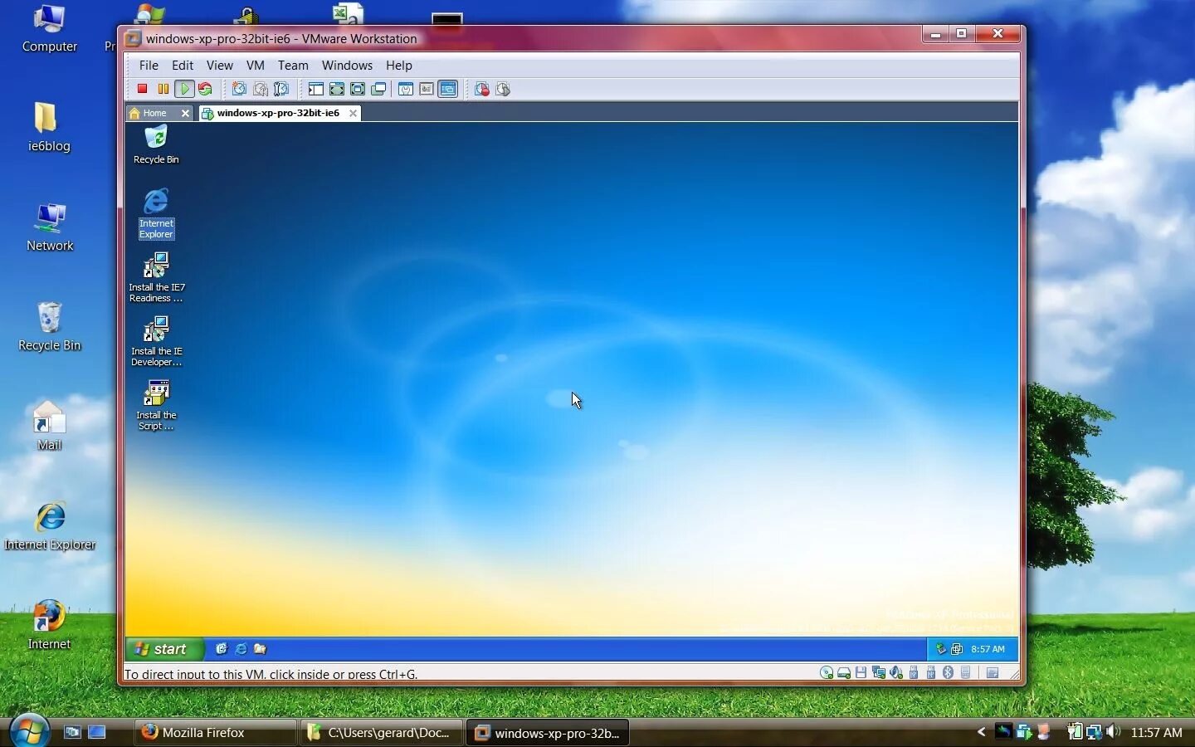Click the floppy drive status icon
The width and height of the screenshot is (1195, 747).
click(861, 673)
